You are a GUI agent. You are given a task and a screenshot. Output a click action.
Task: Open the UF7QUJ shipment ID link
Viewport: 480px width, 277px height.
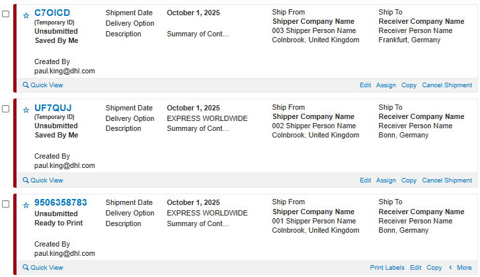pyautogui.click(x=53, y=108)
